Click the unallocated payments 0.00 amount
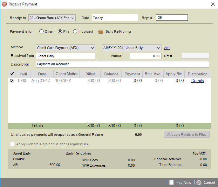The height and width of the screenshot is (187, 218). [x=138, y=135]
